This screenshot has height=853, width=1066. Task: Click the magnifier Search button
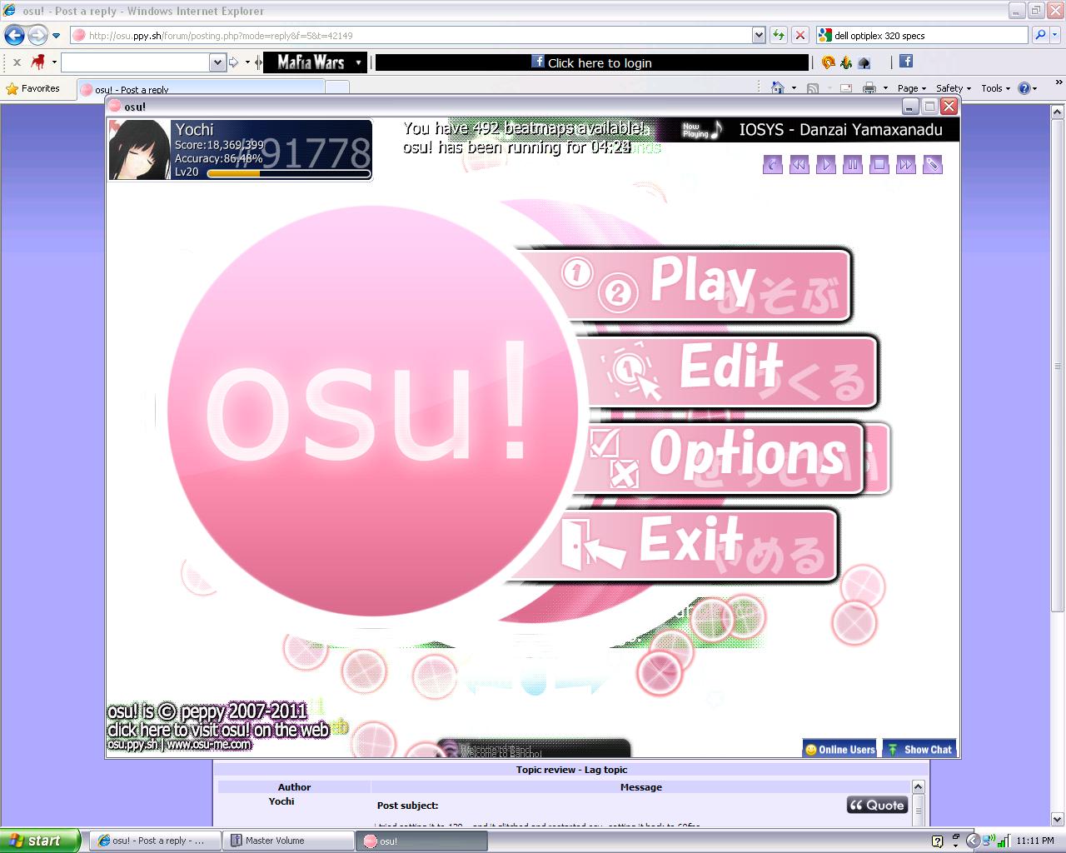coord(1039,35)
